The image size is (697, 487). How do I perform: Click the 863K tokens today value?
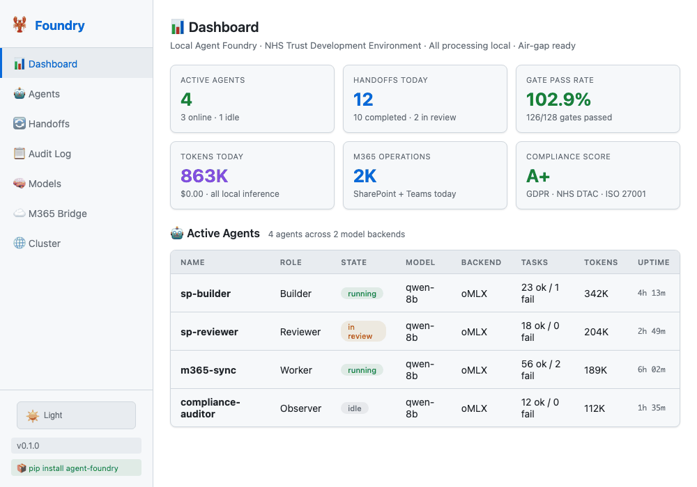coord(204,176)
